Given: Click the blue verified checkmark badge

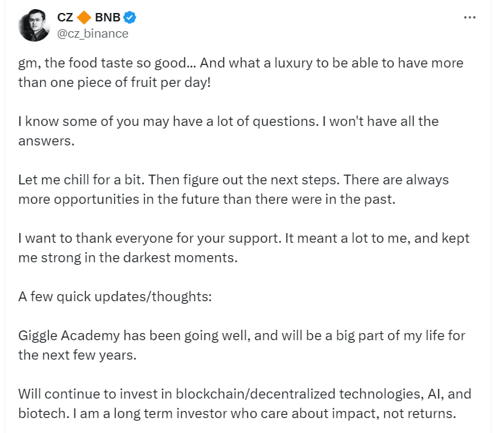Looking at the screenshot, I should click(130, 18).
